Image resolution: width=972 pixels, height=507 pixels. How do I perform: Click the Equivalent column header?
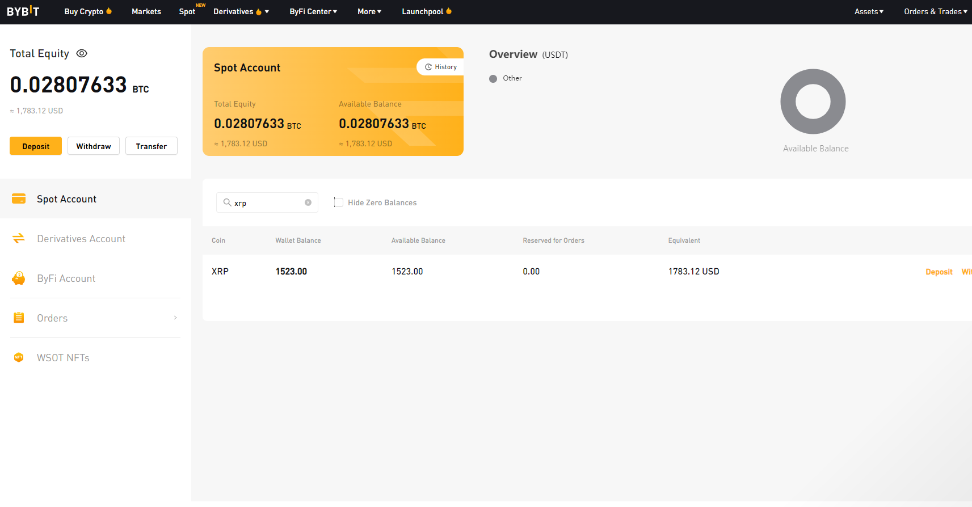[684, 240]
